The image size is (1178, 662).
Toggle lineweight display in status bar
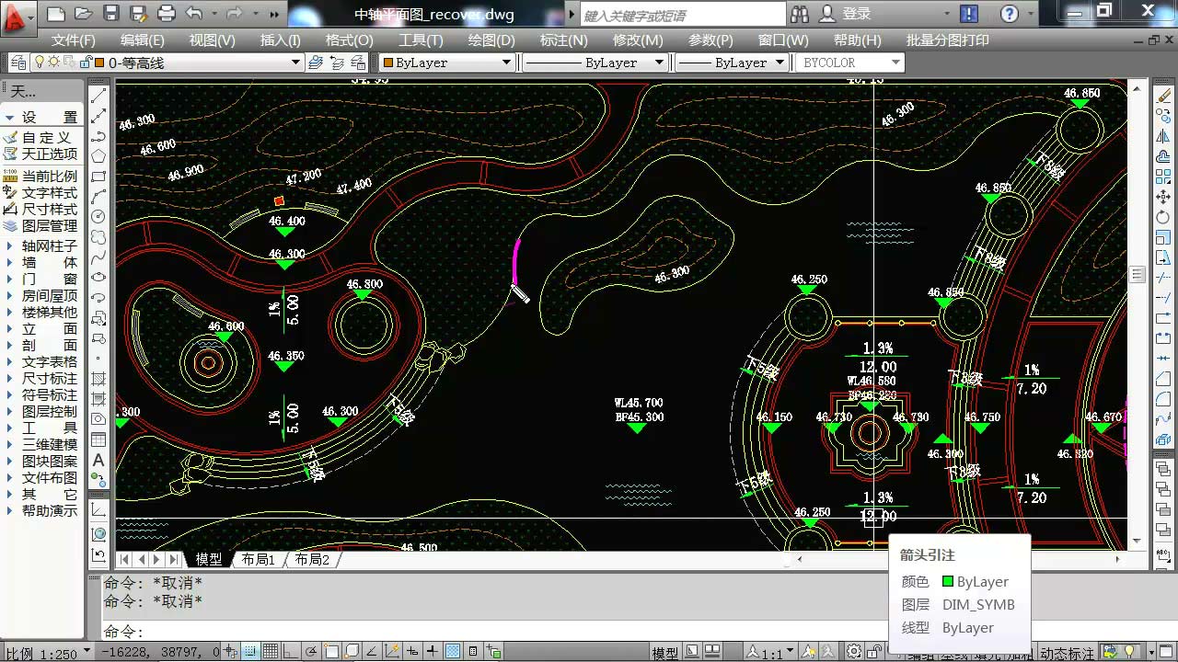point(432,651)
